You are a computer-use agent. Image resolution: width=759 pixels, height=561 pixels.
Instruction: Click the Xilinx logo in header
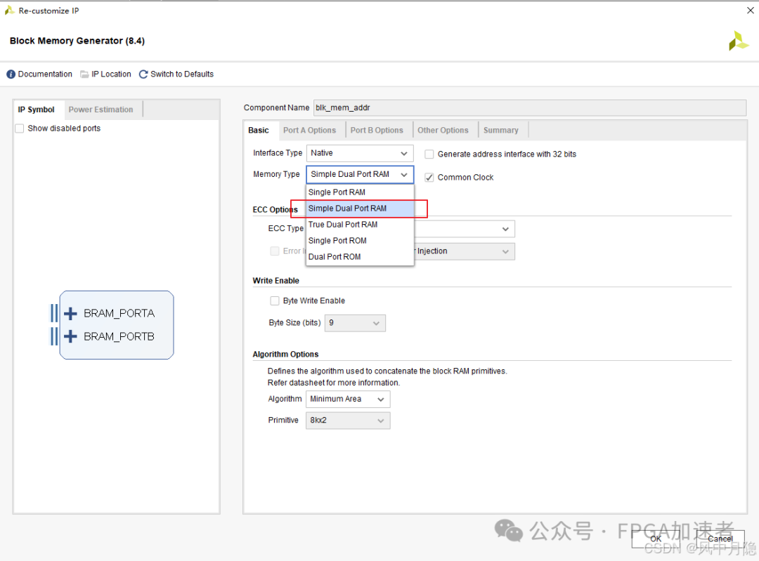click(x=738, y=41)
